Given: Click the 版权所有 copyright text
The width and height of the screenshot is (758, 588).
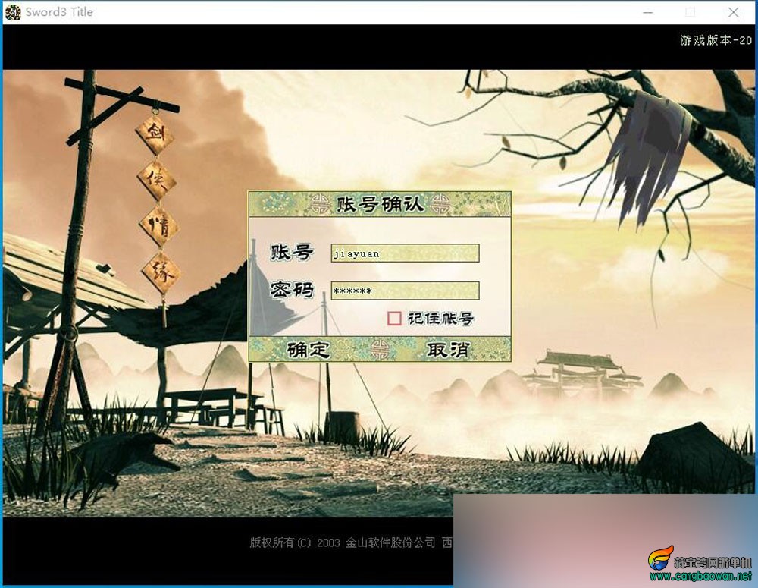Looking at the screenshot, I should 350,542.
